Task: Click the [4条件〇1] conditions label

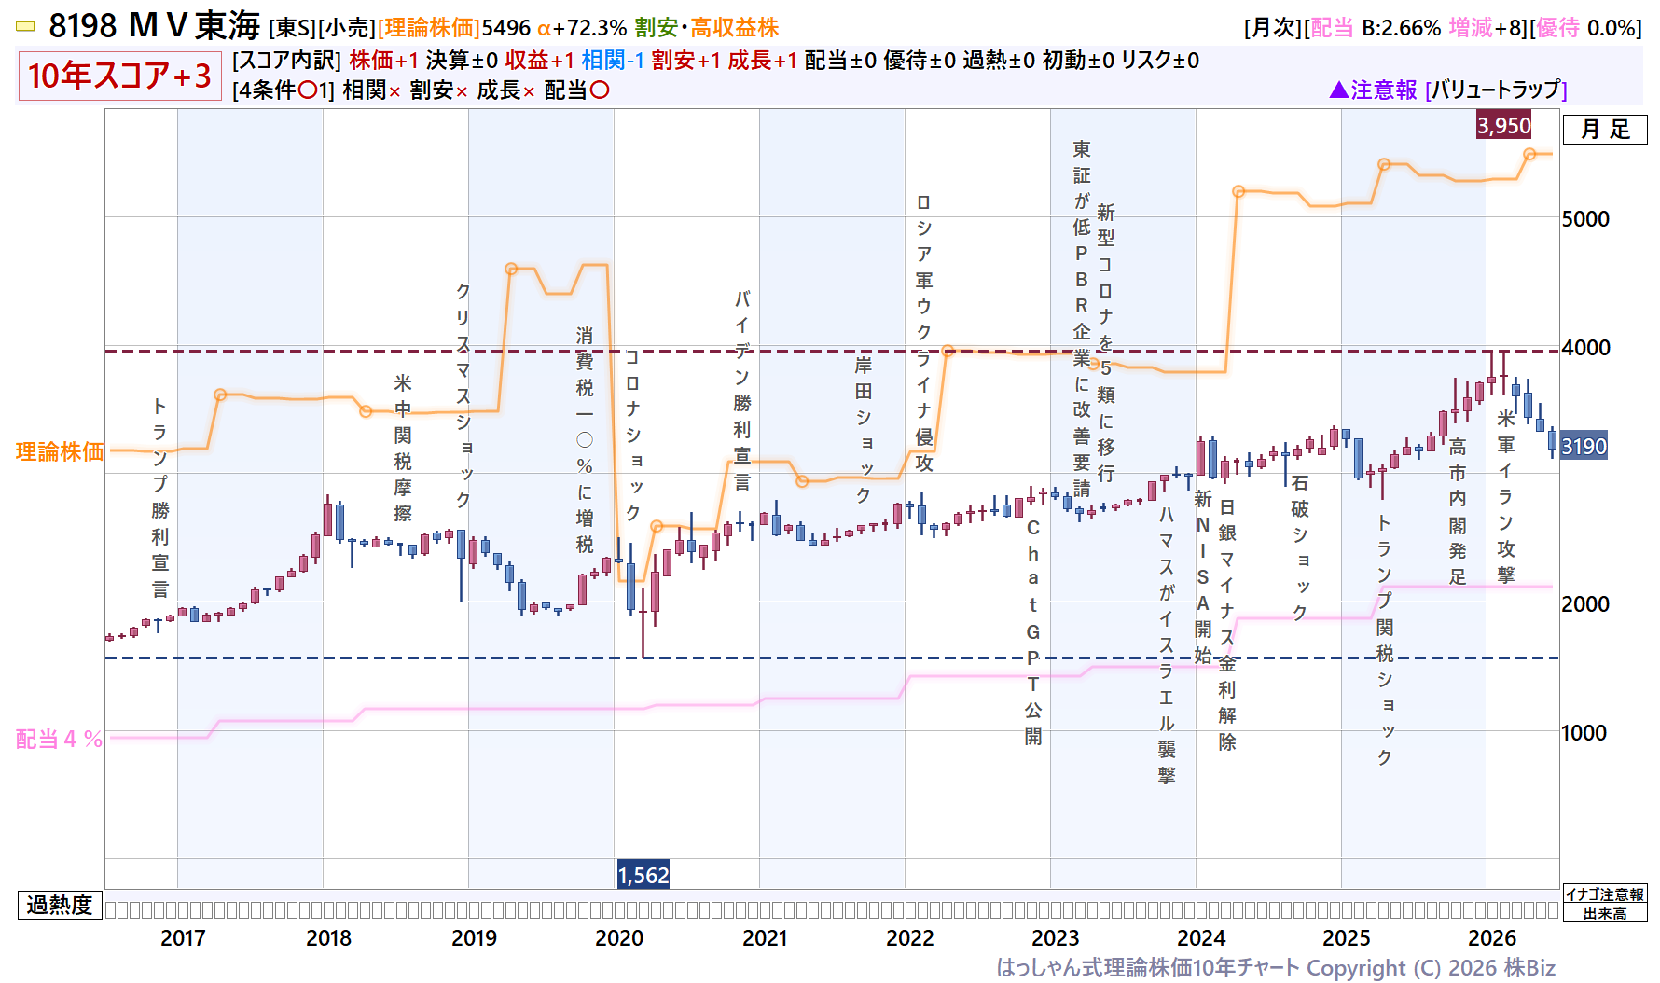Action: click(x=284, y=90)
